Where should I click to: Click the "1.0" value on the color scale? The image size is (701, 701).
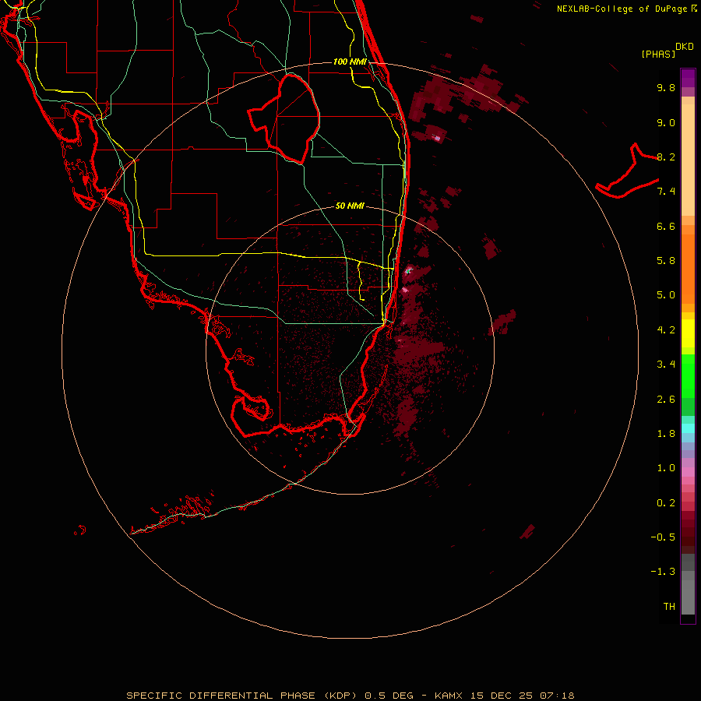666,468
